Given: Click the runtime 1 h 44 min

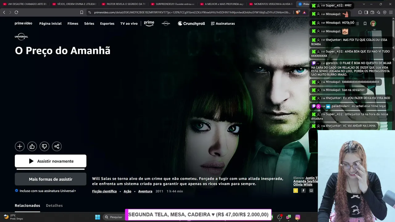Looking at the screenshot, I should (x=175, y=191).
